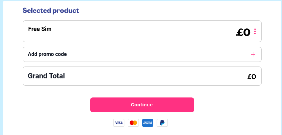Click the pound sign in the Grand Total amount
The height and width of the screenshot is (135, 282).
pyautogui.click(x=249, y=77)
